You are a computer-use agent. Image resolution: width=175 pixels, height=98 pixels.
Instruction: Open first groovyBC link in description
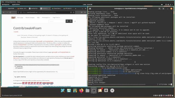pos(40,41)
